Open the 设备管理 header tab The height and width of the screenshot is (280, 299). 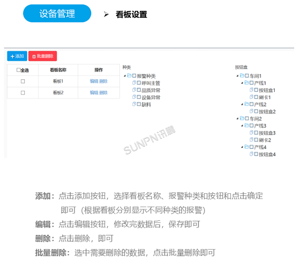tap(57, 14)
